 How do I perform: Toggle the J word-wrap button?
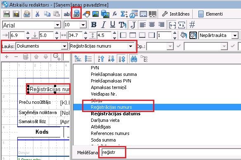[x=133, y=25]
